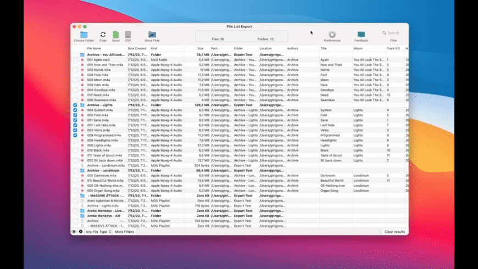Click the 37,2 MB size cell

[203, 145]
